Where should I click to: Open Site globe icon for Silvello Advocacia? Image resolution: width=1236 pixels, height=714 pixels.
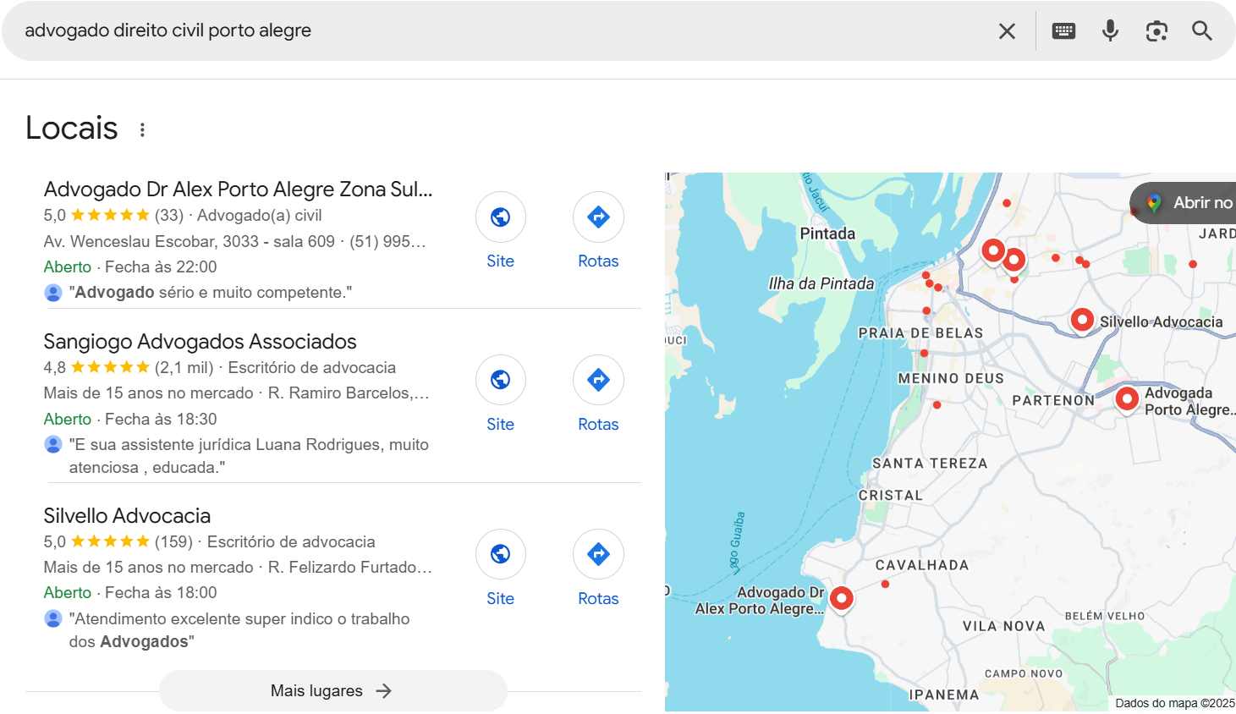click(x=500, y=554)
